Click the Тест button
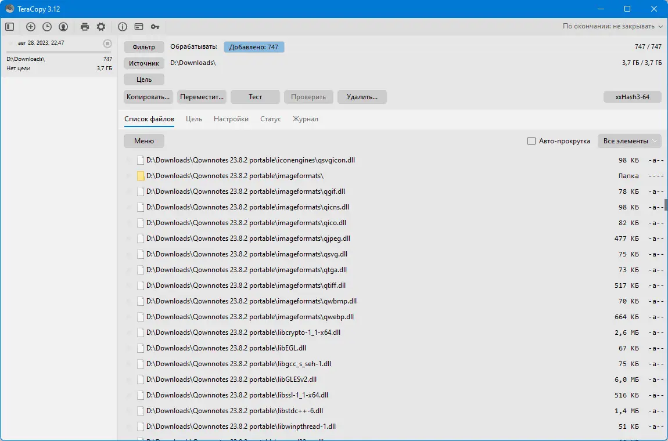668x441 pixels. [255, 97]
